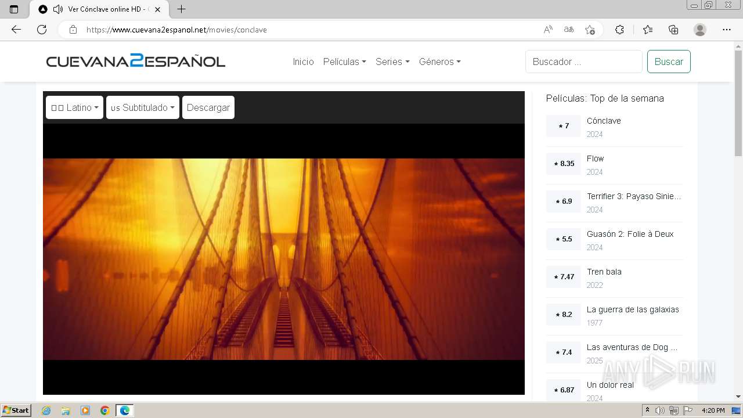Expand the Géneros navigation menu

point(440,62)
